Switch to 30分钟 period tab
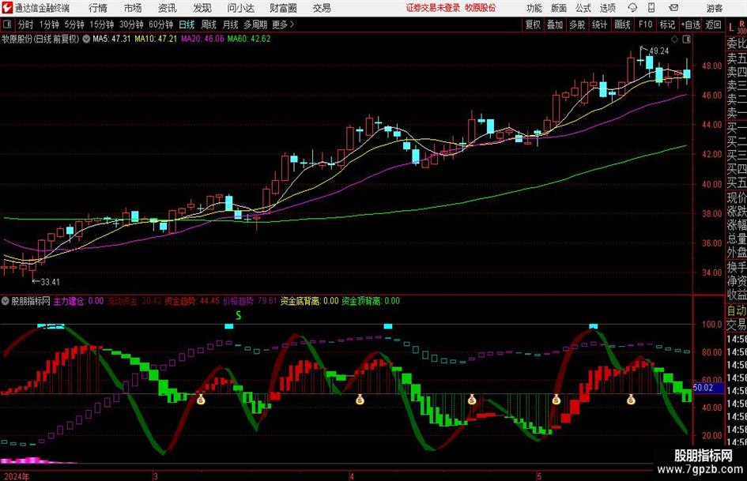Screen dimensions: 747x481 click(131, 24)
